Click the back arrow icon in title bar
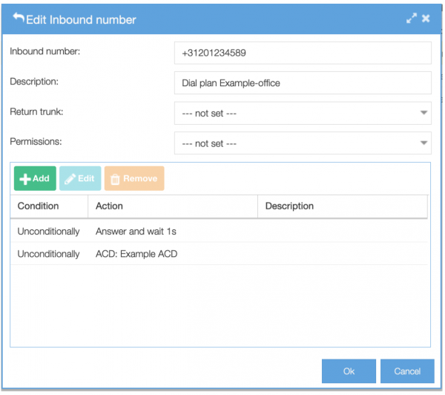 click(x=19, y=18)
